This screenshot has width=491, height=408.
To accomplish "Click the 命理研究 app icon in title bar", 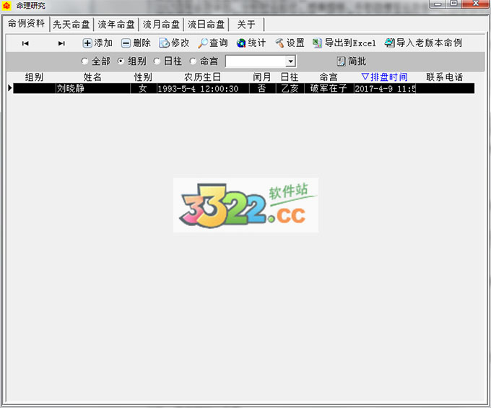I will click(x=6, y=6).
